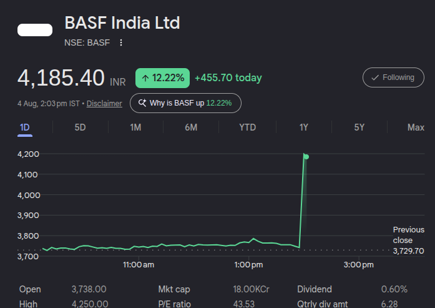Show the 5Y chart range
The image size is (435, 308).
click(359, 127)
